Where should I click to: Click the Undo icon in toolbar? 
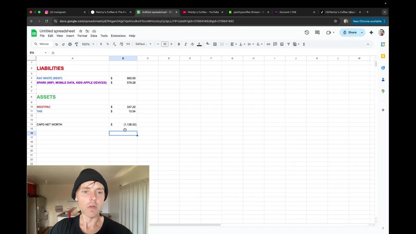tap(57, 44)
